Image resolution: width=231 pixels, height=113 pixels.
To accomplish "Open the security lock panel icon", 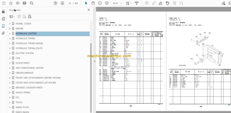I will [x=3, y=11].
